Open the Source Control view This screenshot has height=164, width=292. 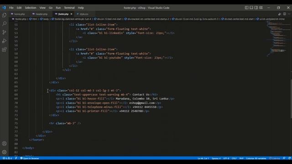point(4,32)
